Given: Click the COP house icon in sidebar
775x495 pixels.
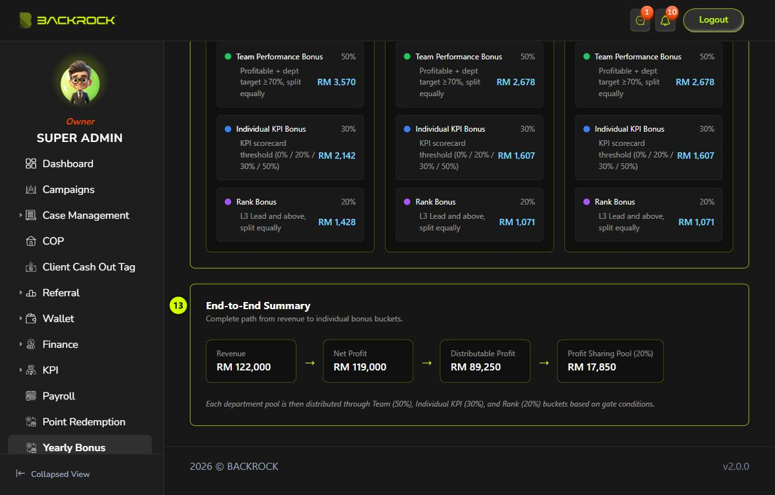Looking at the screenshot, I should [31, 241].
